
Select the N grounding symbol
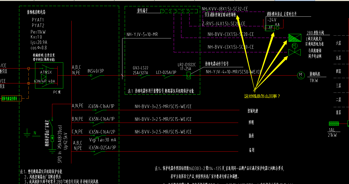point(28,133)
